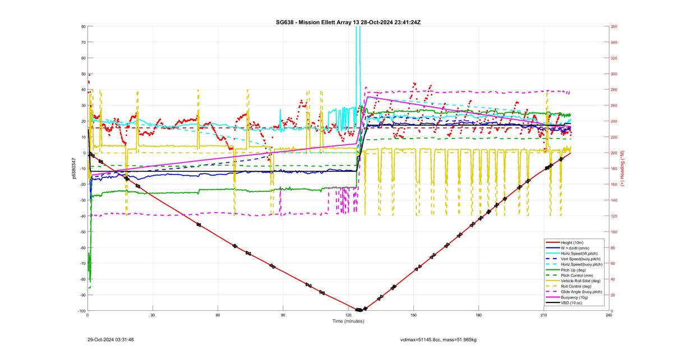
Task: Click the heading axis tick label "300"
Action: point(614,74)
